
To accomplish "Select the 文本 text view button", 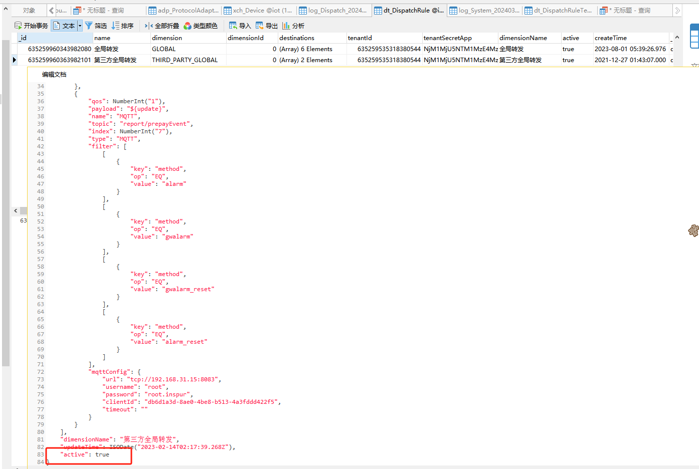I will pos(64,26).
